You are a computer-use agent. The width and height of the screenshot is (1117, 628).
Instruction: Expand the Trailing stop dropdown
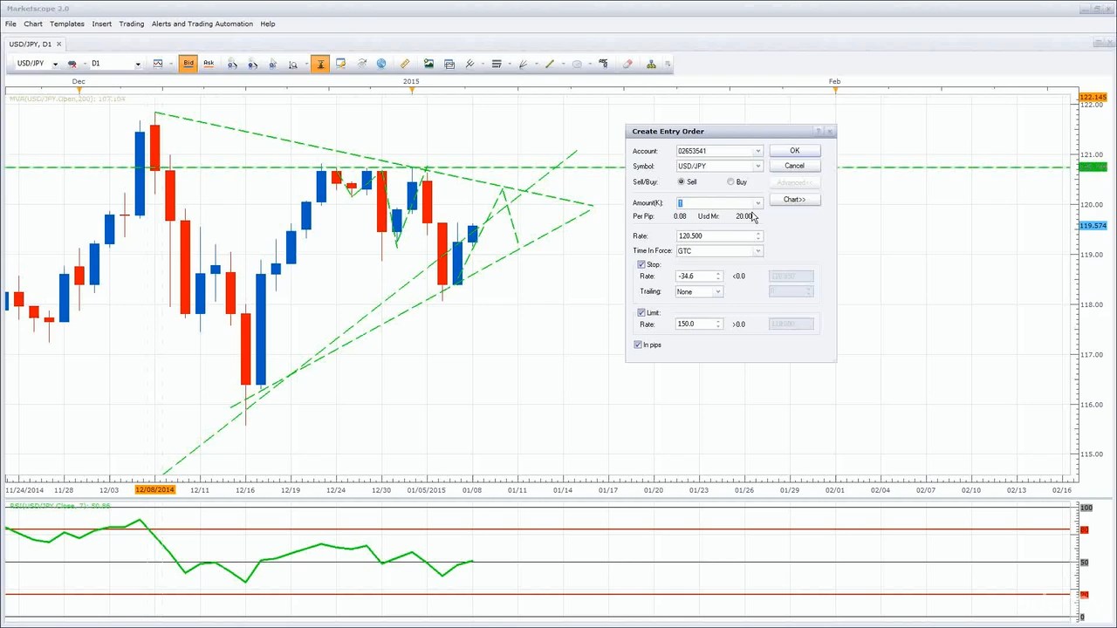pos(717,292)
